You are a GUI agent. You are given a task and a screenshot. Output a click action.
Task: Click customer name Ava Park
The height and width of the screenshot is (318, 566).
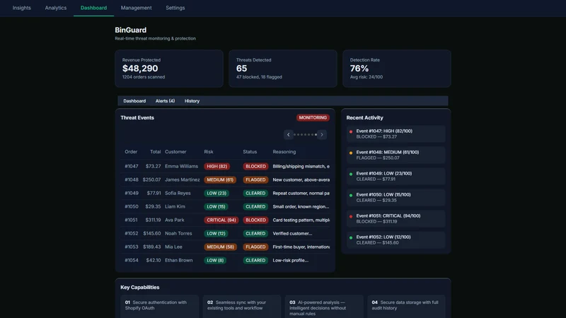174,220
